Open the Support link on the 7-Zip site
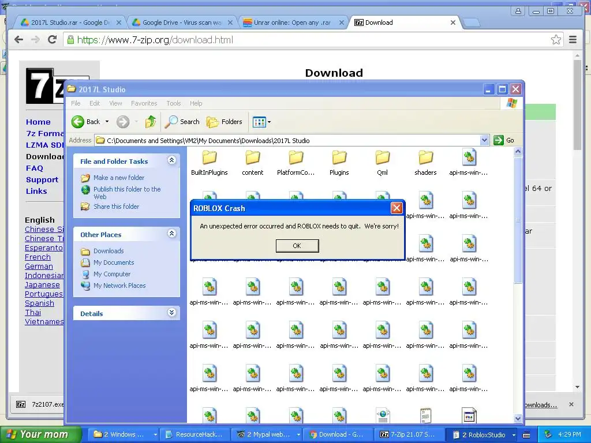 point(42,180)
